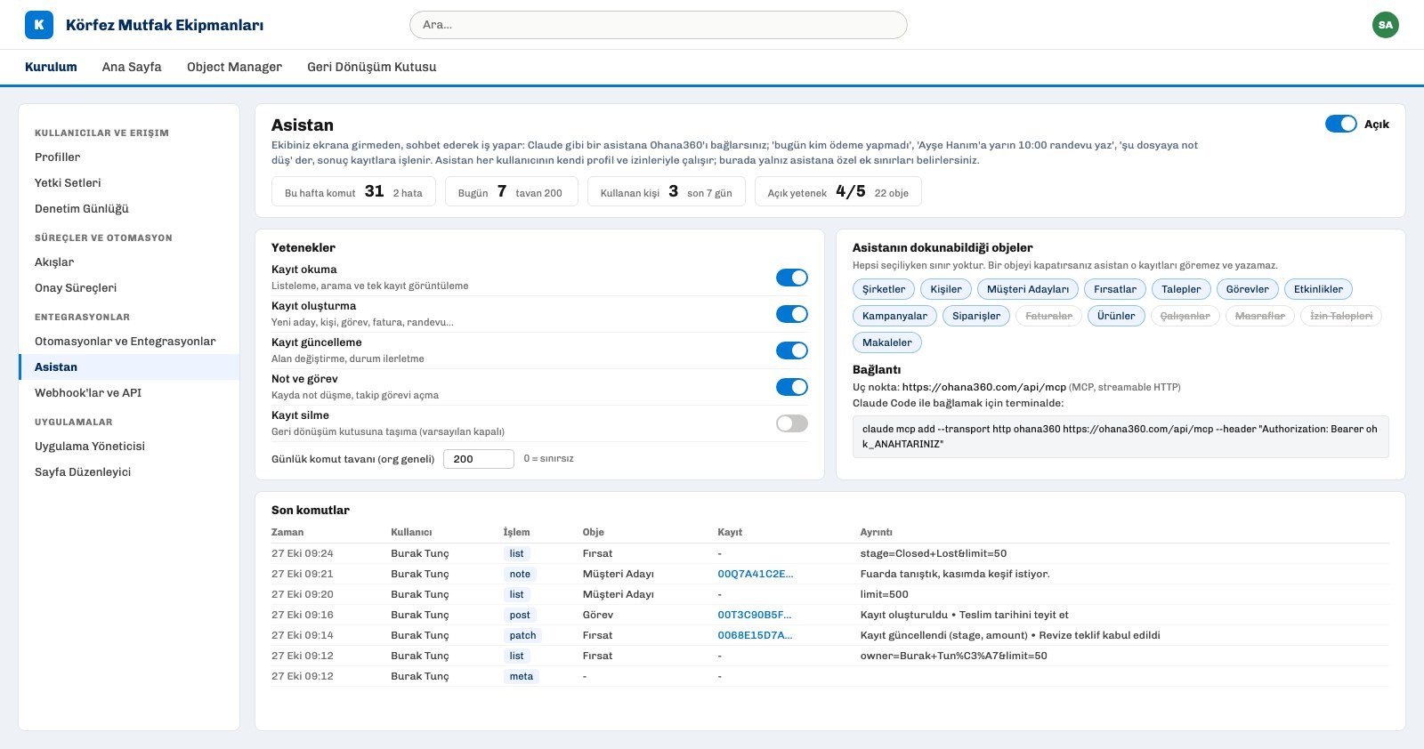
Task: Open record link 0068E15D7A
Action: 755,635
